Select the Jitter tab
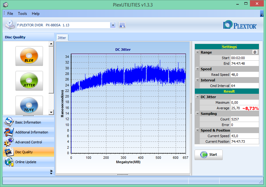This screenshot has height=187, width=266. tap(62, 38)
